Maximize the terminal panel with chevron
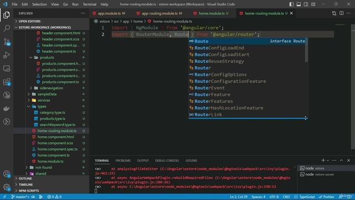The image size is (355, 200). [x=342, y=161]
